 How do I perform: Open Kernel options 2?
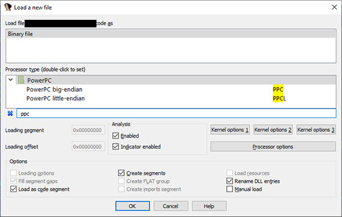click(273, 130)
